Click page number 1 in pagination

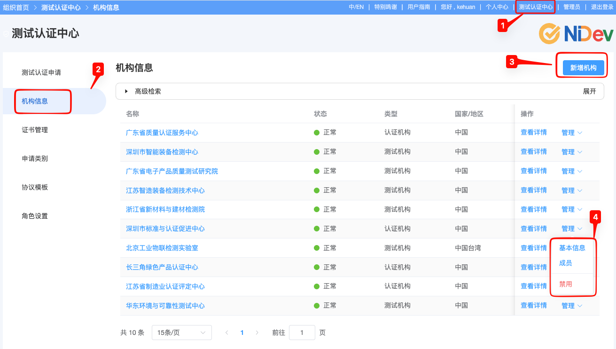242,333
